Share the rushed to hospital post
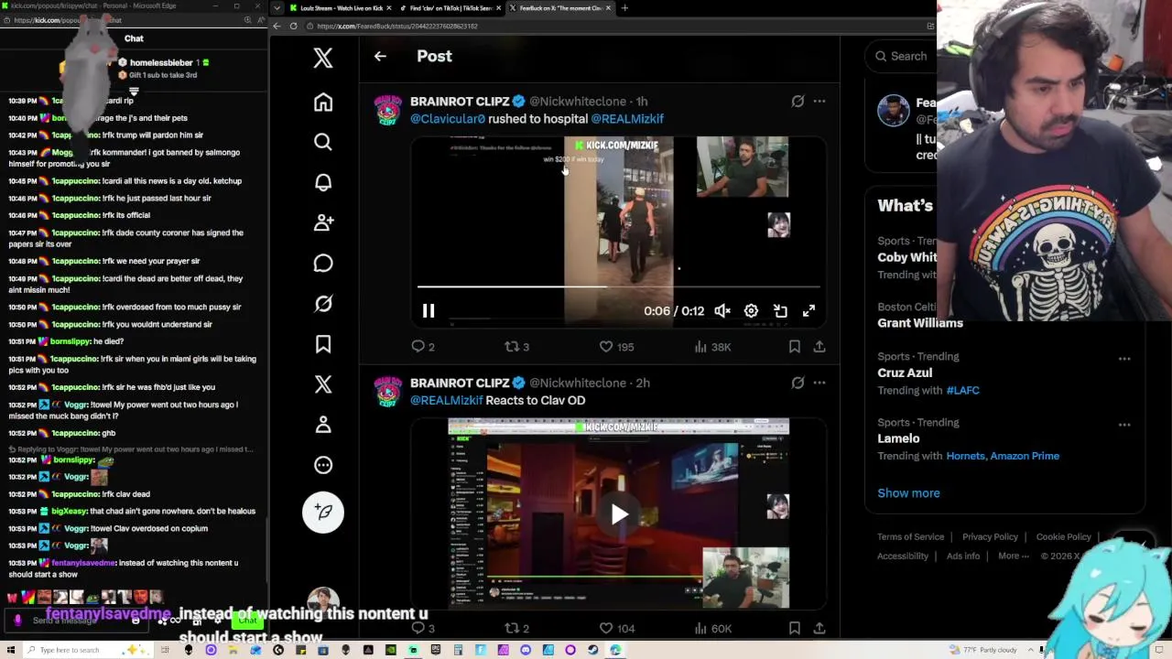 pyautogui.click(x=819, y=347)
